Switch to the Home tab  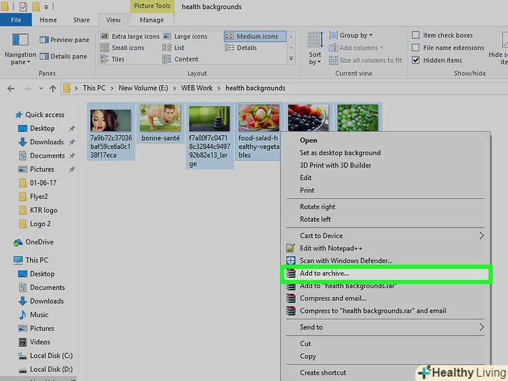48,20
